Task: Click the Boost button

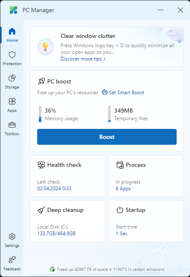Action: [x=107, y=137]
